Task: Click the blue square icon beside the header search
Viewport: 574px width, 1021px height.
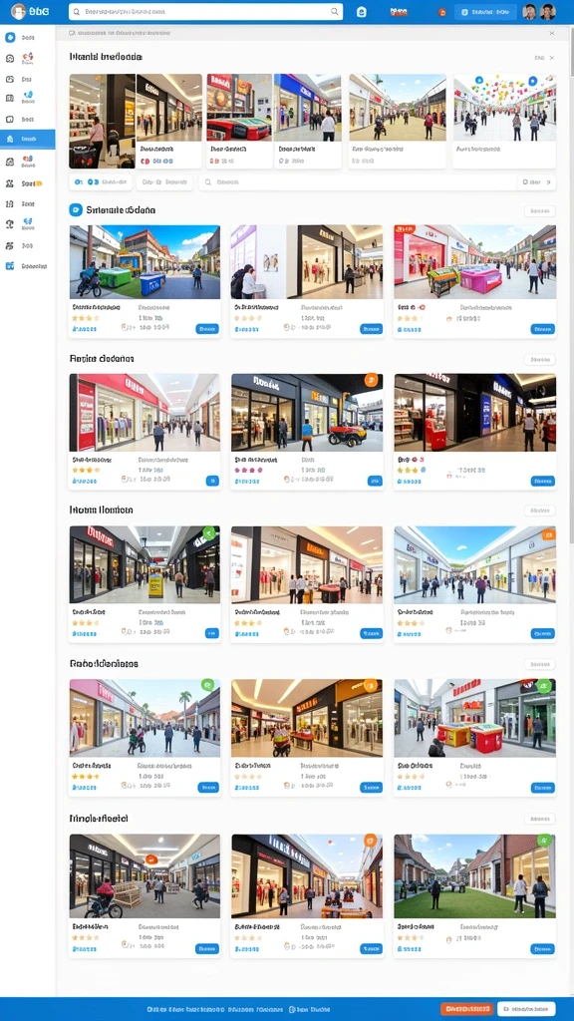Action: coord(362,12)
